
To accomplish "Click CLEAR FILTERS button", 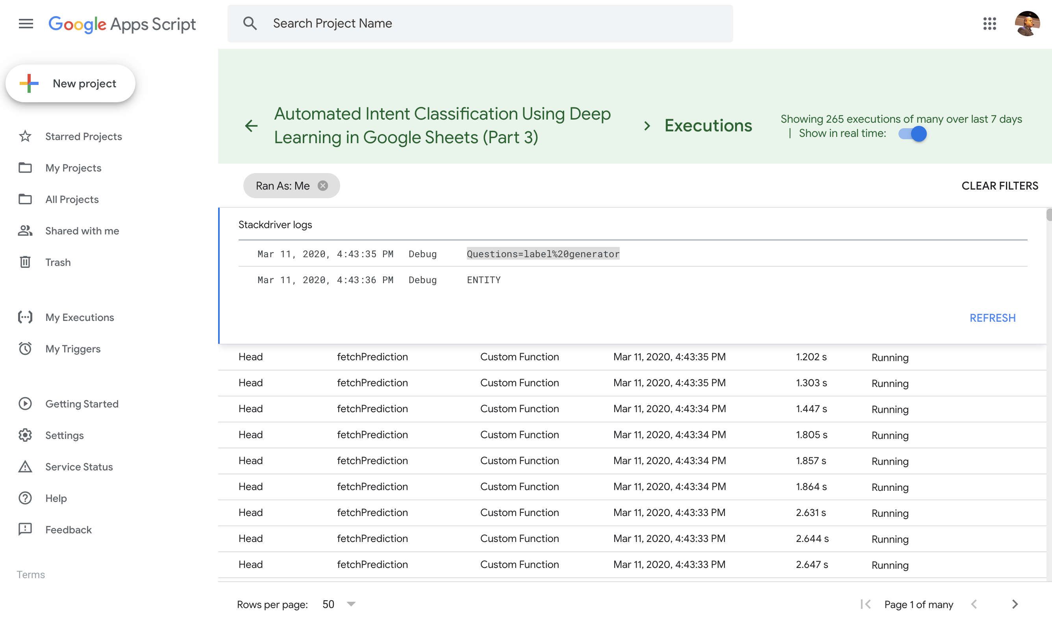I will point(1000,186).
